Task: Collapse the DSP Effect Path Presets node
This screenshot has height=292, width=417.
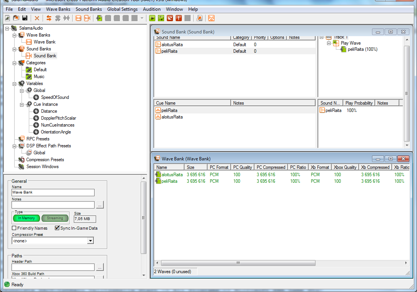Action: click(x=14, y=146)
